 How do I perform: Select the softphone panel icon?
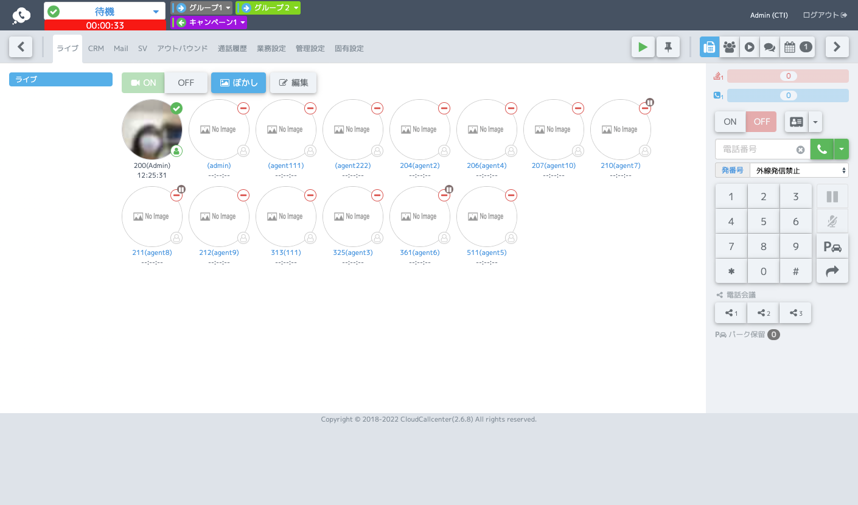(x=710, y=47)
